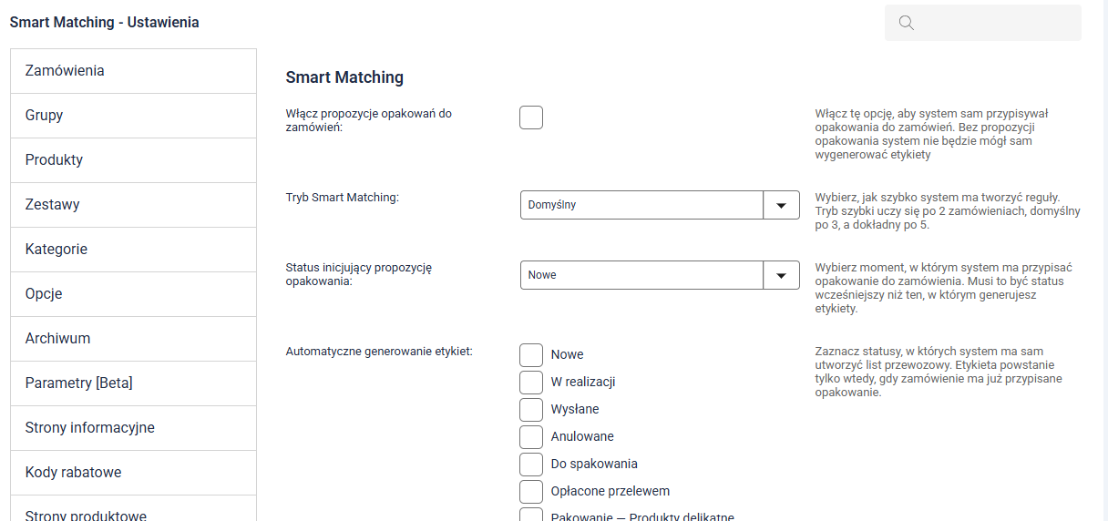The width and height of the screenshot is (1108, 521).
Task: Open the Zamówienia settings tab
Action: (x=133, y=71)
